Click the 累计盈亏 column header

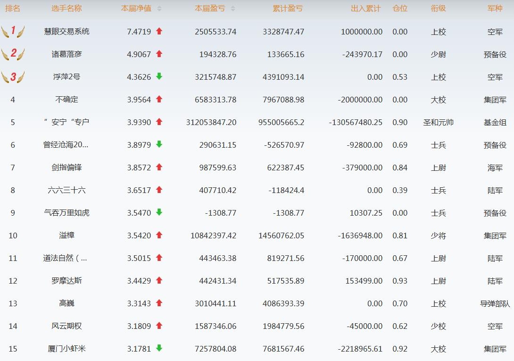288,8
